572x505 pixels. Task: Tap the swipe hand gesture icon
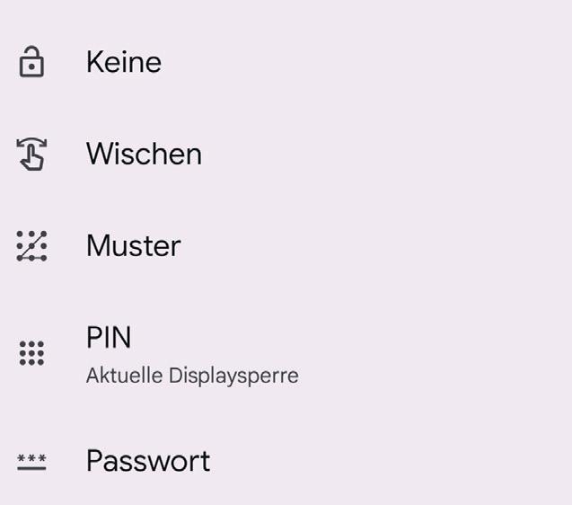31,154
